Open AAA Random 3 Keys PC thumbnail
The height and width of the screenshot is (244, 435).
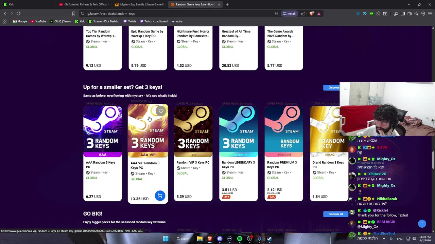(x=103, y=131)
